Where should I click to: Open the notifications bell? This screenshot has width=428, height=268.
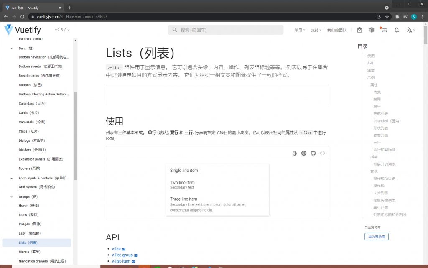(397, 30)
